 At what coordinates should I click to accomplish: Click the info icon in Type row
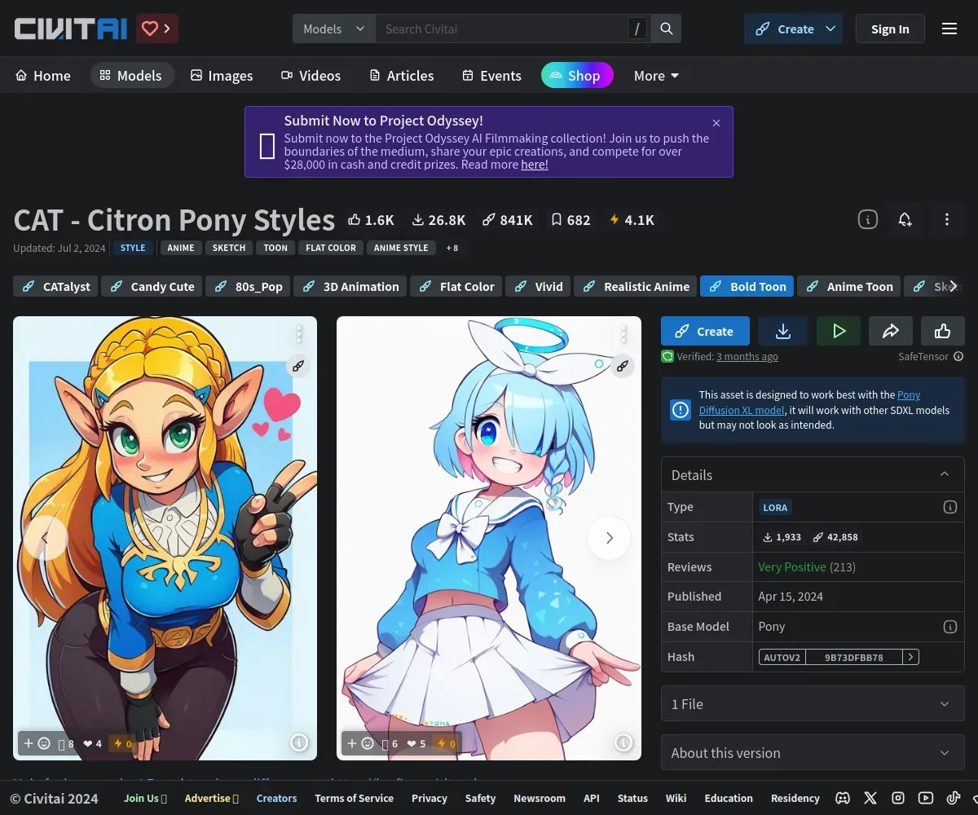(949, 507)
